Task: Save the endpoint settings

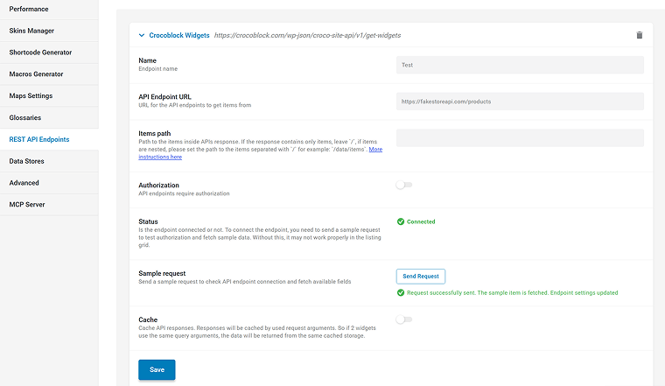Action: (x=157, y=369)
